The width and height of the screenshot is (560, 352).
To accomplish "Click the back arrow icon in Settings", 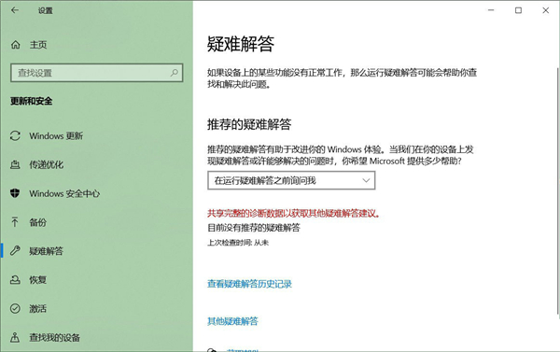I will coord(15,10).
